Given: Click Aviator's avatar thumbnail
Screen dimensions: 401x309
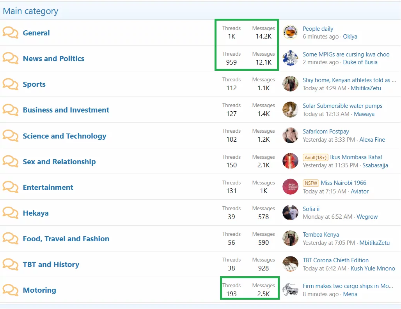Looking at the screenshot, I should pyautogui.click(x=290, y=187).
